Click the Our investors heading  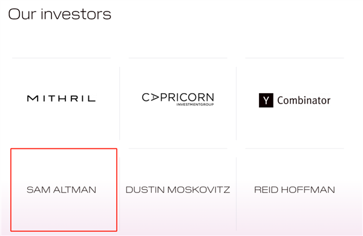[60, 14]
